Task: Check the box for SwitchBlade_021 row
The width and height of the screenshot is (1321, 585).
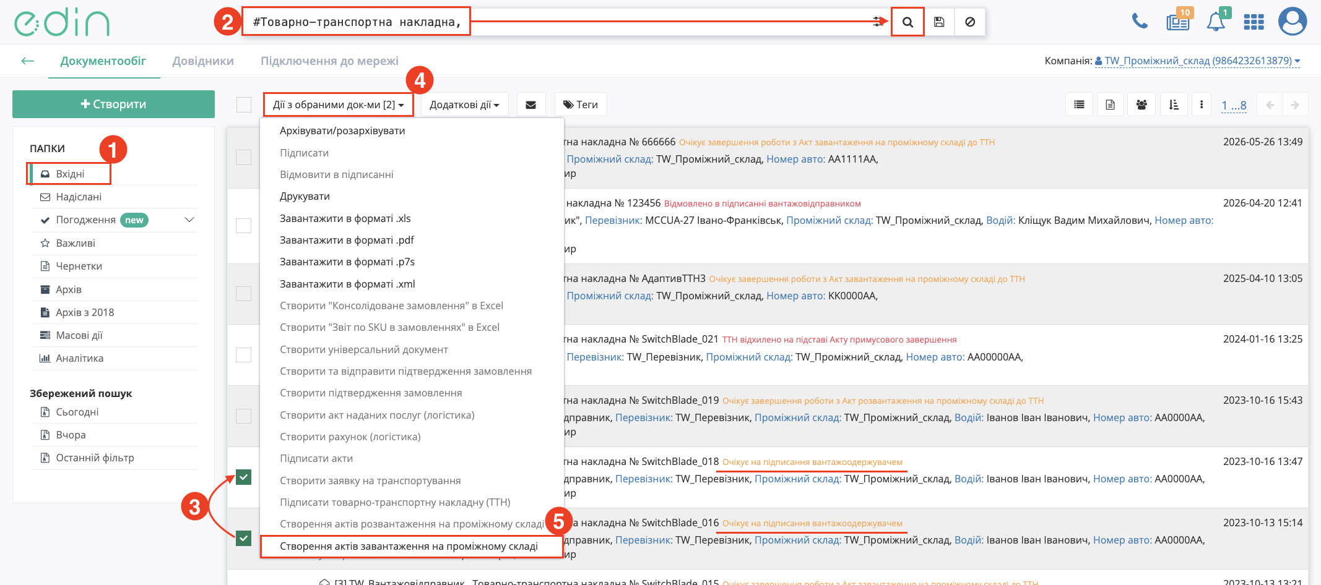Action: 244,354
